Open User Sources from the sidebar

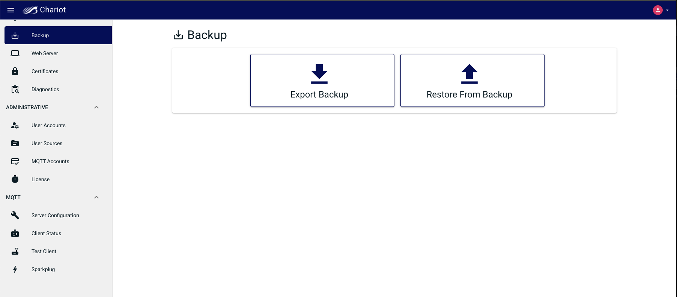[47, 143]
